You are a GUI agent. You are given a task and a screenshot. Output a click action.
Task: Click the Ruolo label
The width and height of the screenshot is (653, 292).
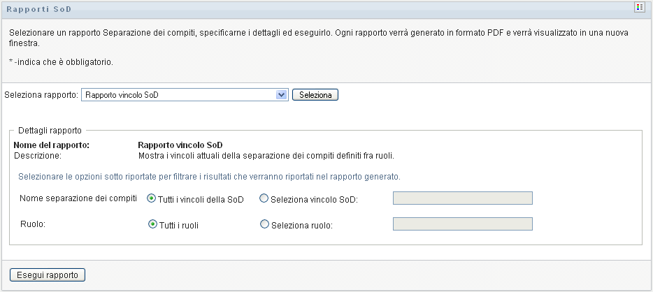(x=32, y=224)
